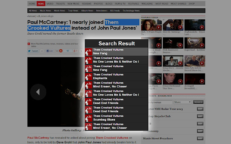
Task: Select Tour News in the sub-navigation
Action: tap(73, 10)
